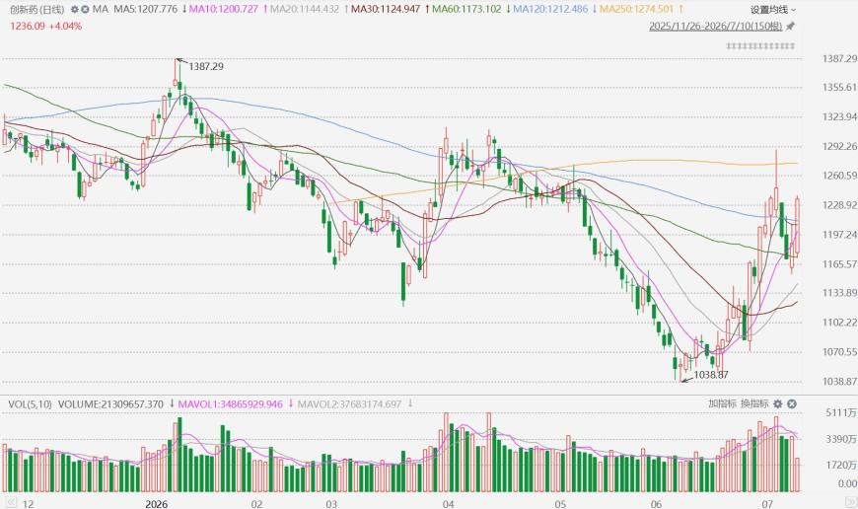
Task: Click the 1070.55 price axis label
Action: pos(839,352)
